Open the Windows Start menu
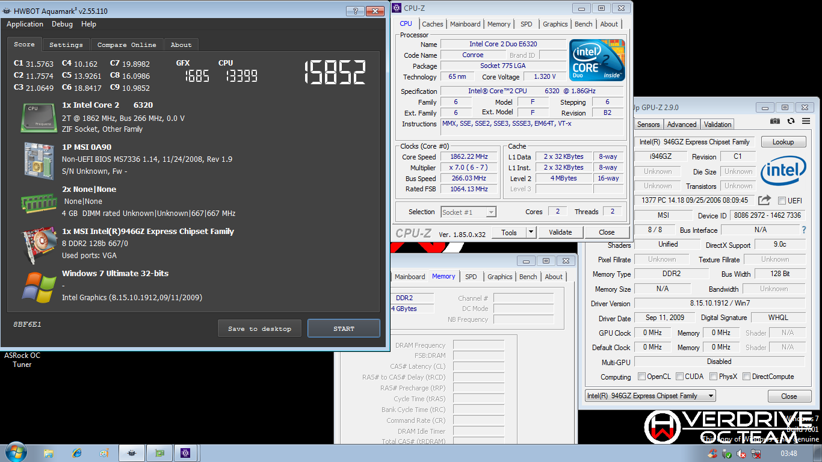 pos(15,452)
